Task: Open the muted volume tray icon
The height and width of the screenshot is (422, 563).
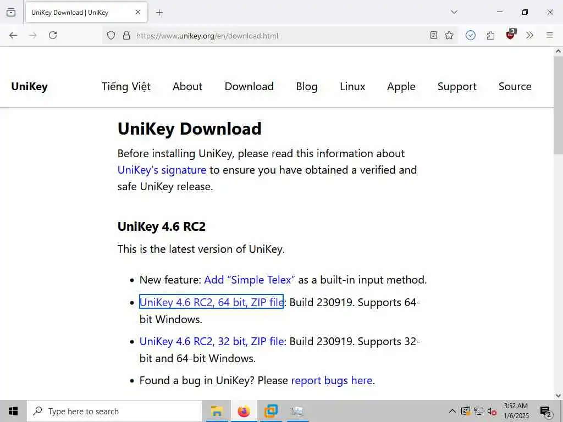Action: (492, 411)
